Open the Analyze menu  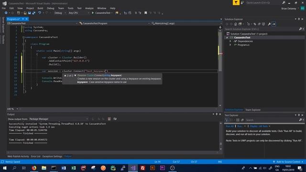click(89, 8)
